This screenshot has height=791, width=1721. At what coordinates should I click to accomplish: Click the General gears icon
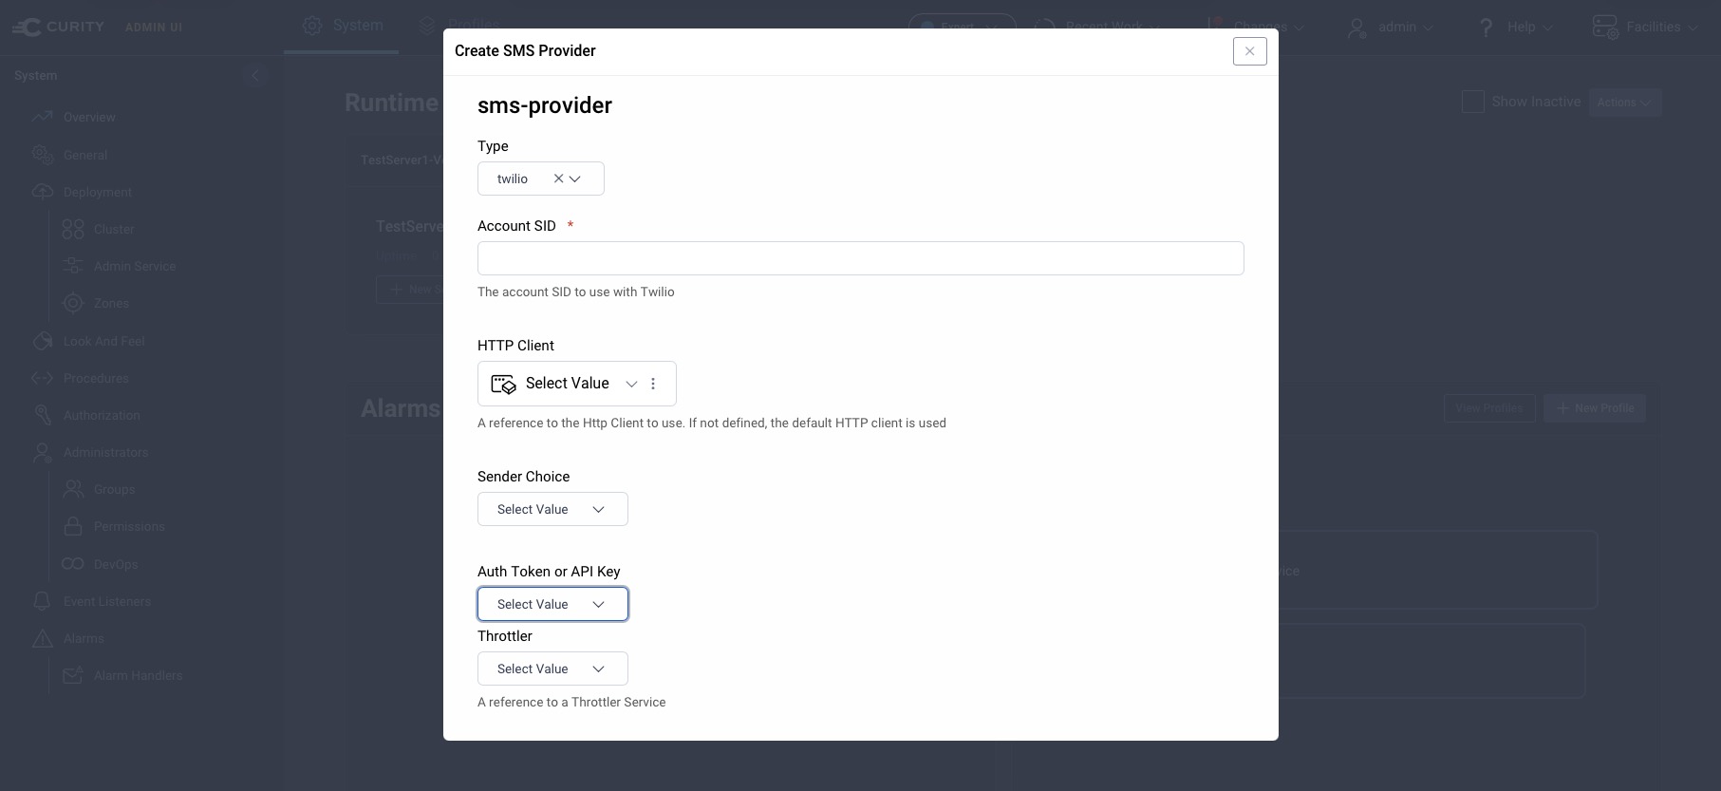pyautogui.click(x=42, y=155)
